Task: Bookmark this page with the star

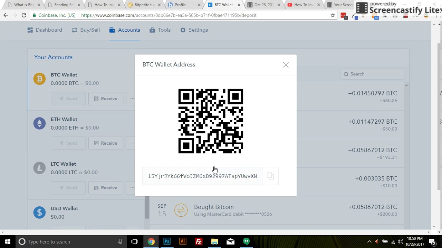Action: pyautogui.click(x=333, y=15)
